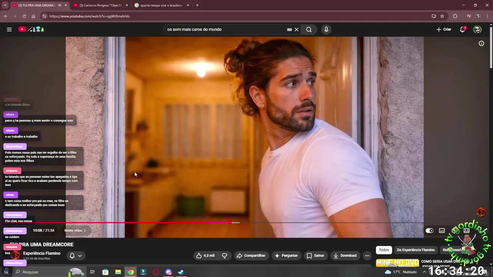
Task: Select the 'Todos' filter chip
Action: [384, 250]
